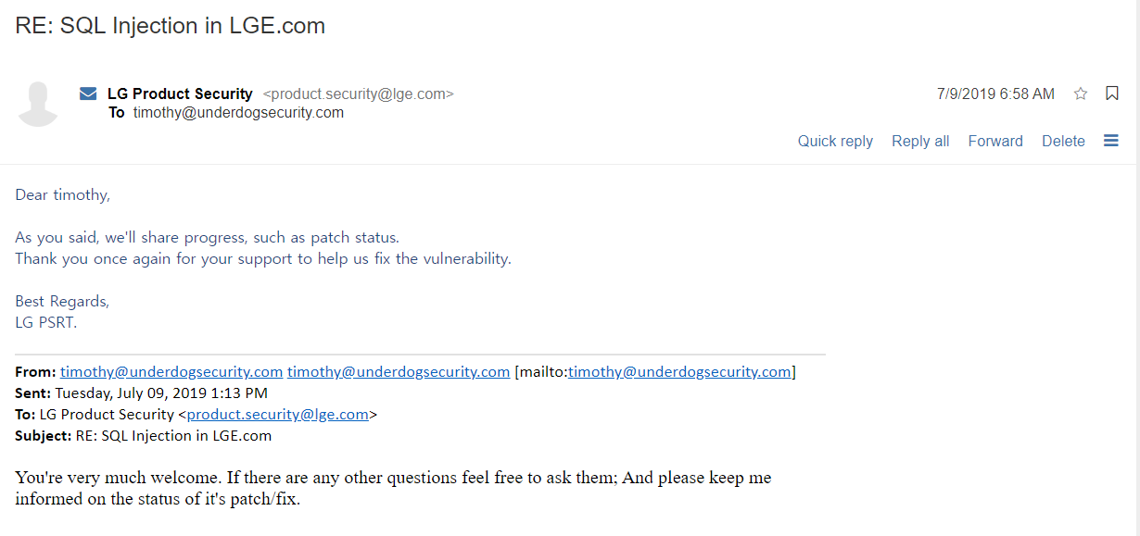Click sender name LG Product Security
1140x536 pixels.
click(x=180, y=93)
